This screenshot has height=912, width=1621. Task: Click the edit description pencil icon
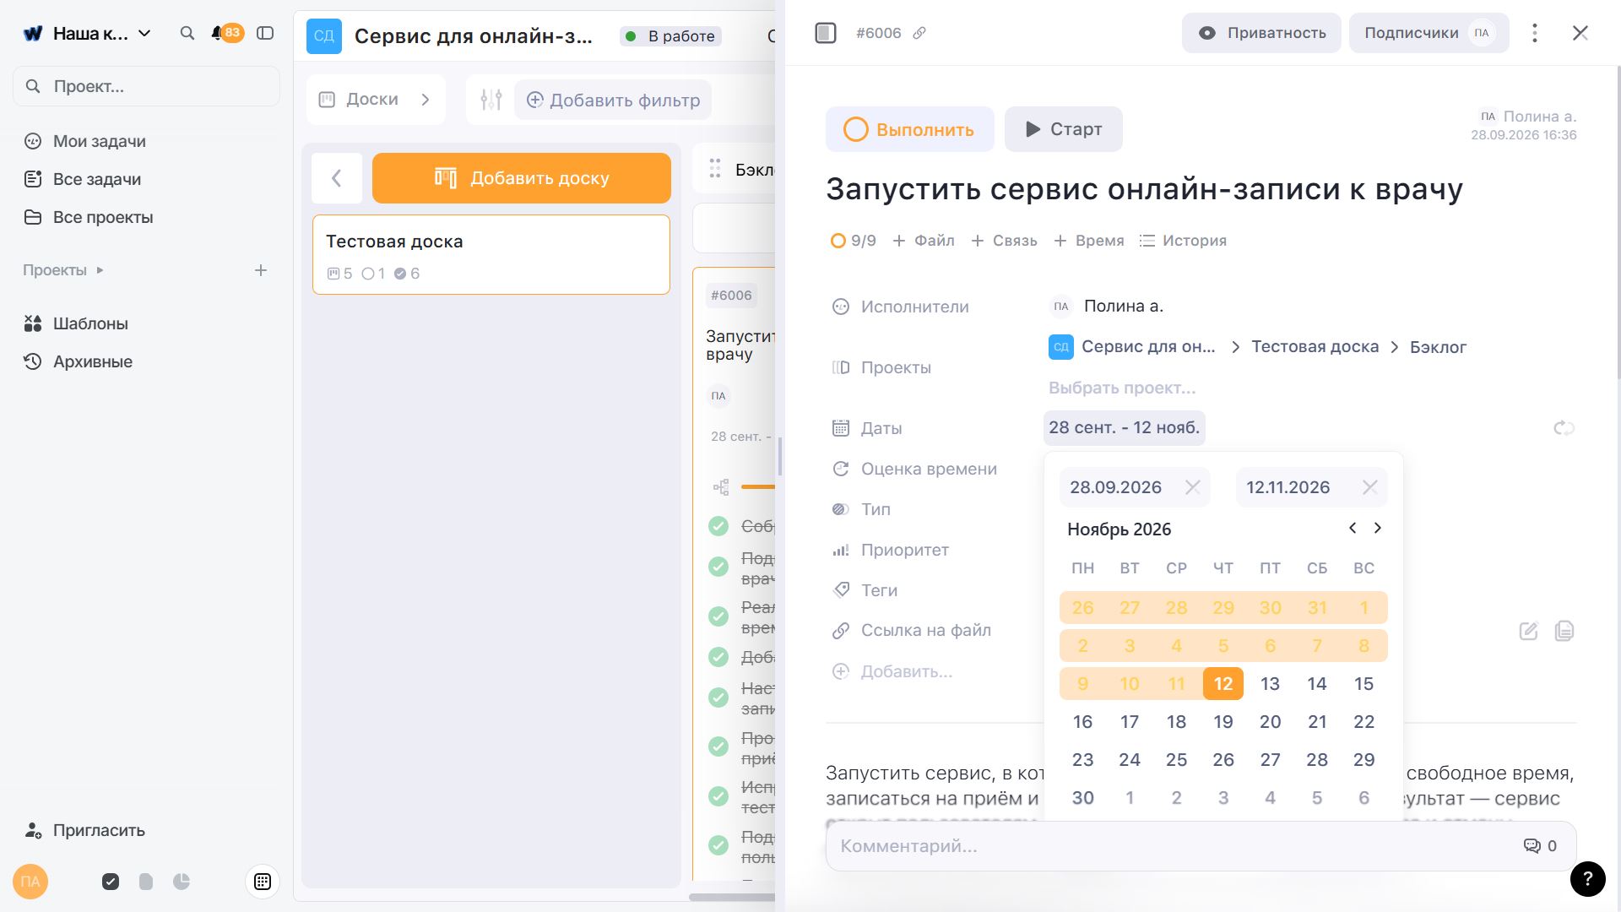[x=1528, y=631]
